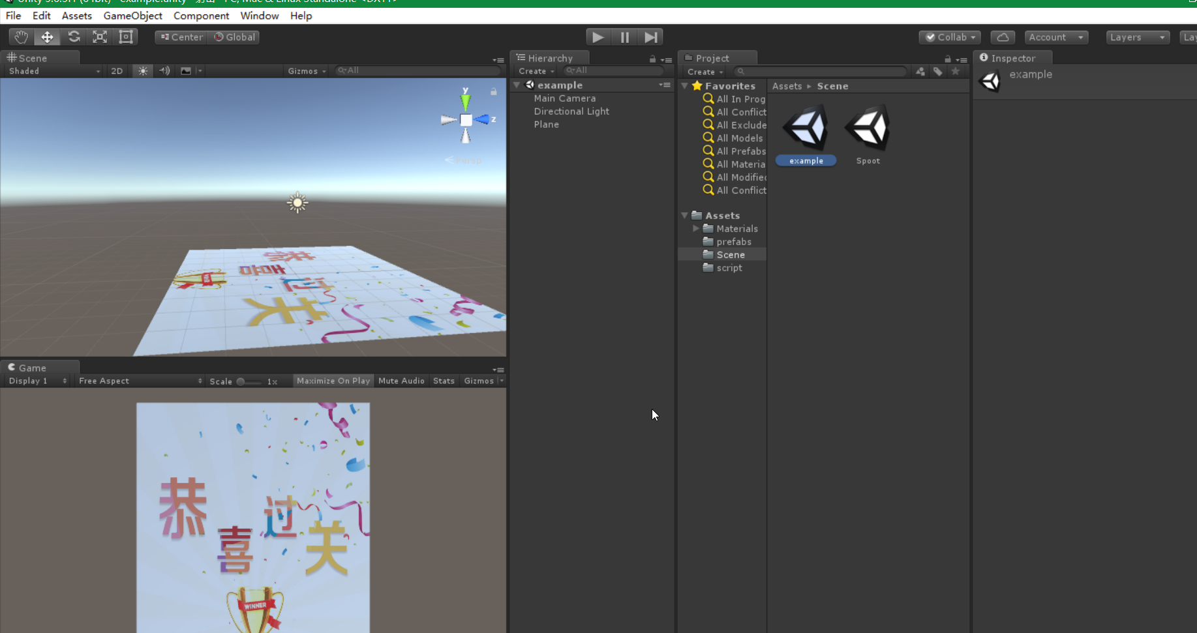
Task: Enable Maximize On Play in Game view
Action: [x=333, y=381]
